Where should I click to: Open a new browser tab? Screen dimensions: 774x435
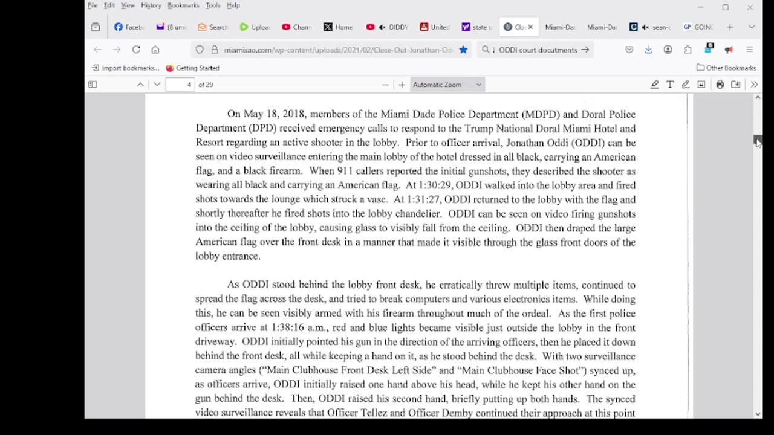(730, 27)
